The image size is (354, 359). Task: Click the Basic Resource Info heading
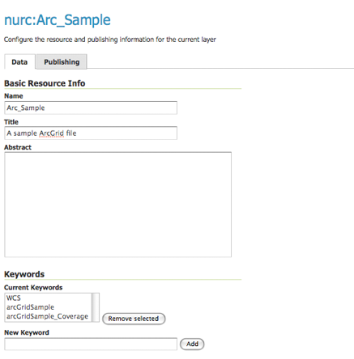click(45, 83)
